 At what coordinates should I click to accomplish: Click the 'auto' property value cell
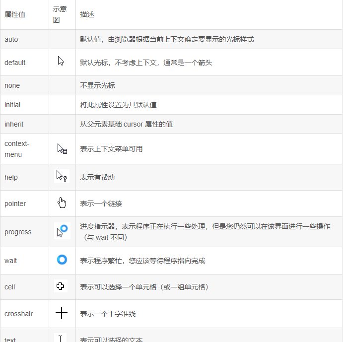[x=24, y=39]
